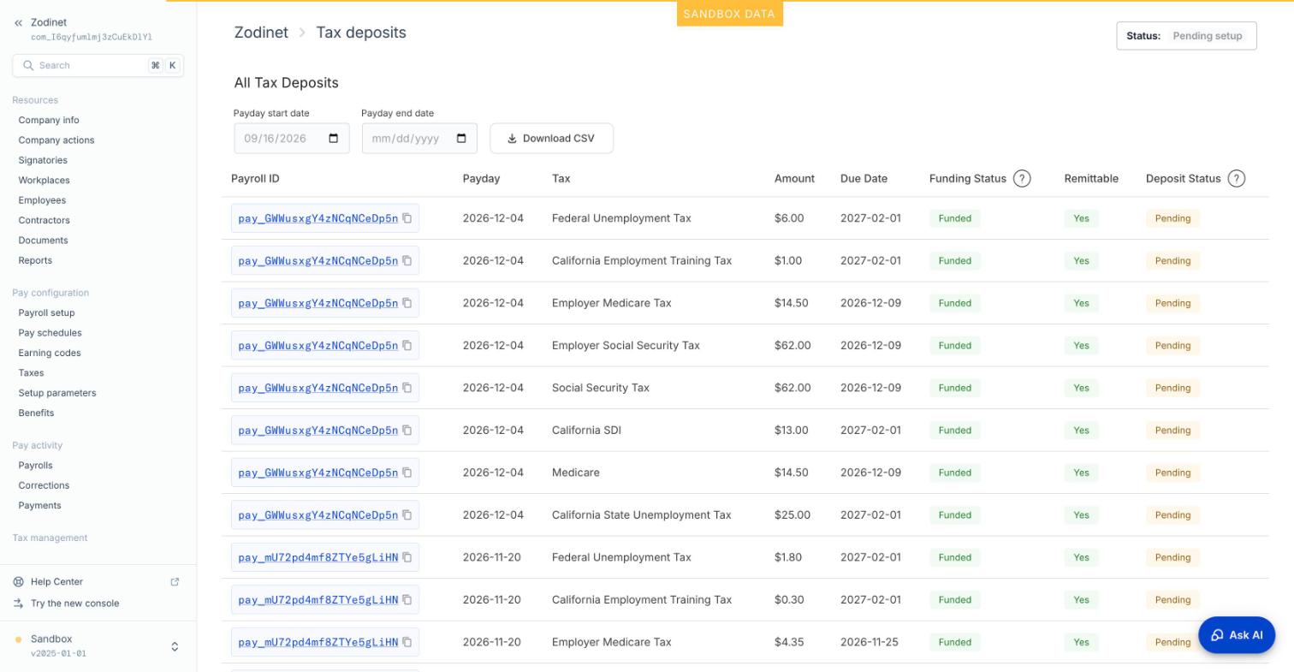Copy payroll ID in Employer Social Security Tax row
This screenshot has height=672, width=1294.
[407, 346]
